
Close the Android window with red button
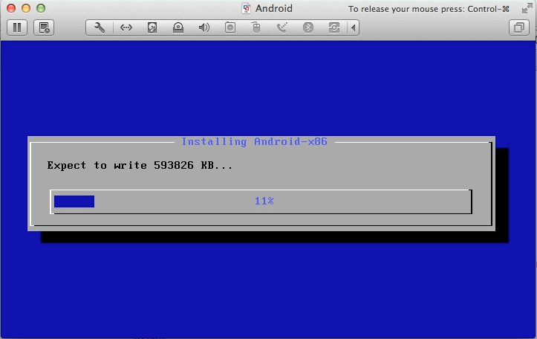coord(11,8)
